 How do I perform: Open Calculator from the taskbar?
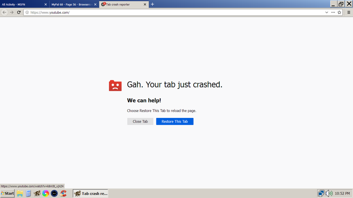pyautogui.click(x=28, y=193)
